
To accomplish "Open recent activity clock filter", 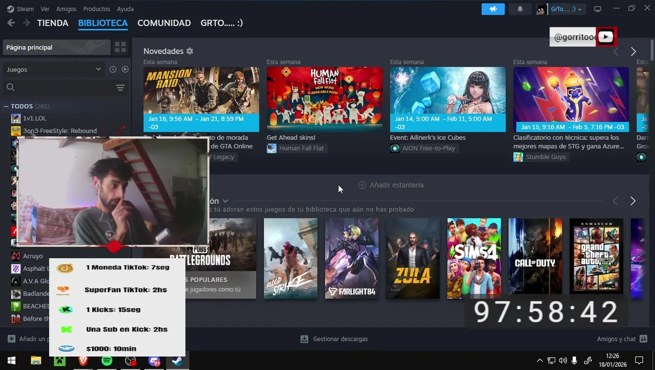I will pyautogui.click(x=113, y=69).
